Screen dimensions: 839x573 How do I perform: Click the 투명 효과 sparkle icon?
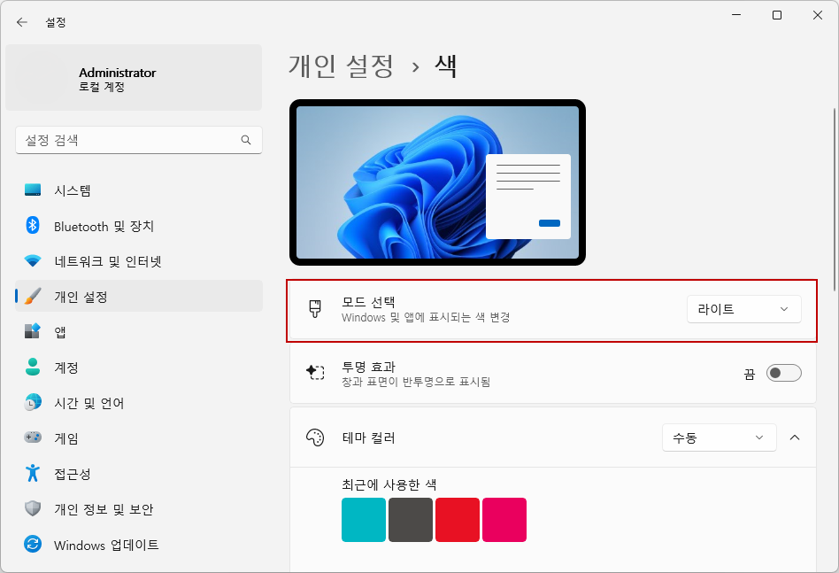pos(315,372)
